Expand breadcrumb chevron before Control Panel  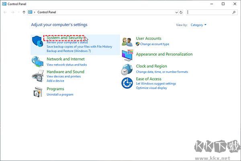coord(35,12)
